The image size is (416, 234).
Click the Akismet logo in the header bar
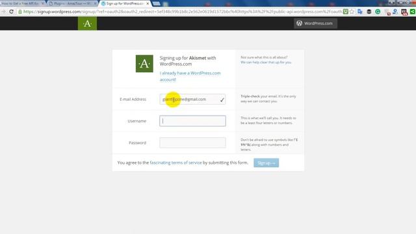87,23
